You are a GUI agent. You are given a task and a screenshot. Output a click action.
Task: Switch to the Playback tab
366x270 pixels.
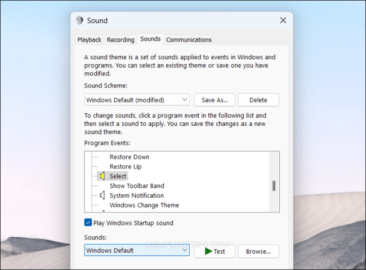tap(90, 40)
